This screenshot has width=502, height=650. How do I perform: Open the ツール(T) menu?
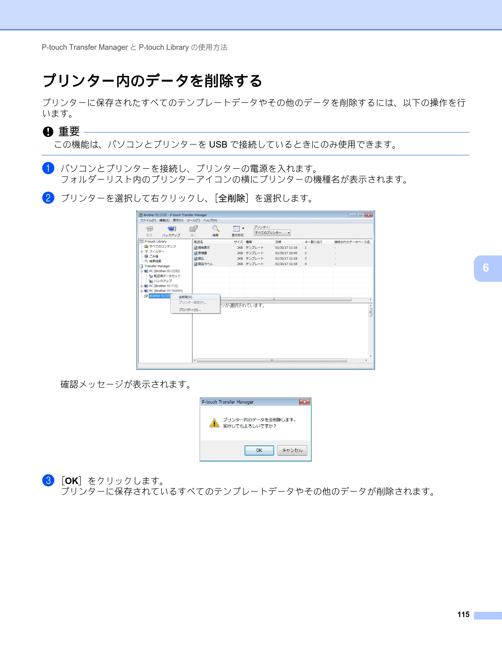pyautogui.click(x=193, y=220)
